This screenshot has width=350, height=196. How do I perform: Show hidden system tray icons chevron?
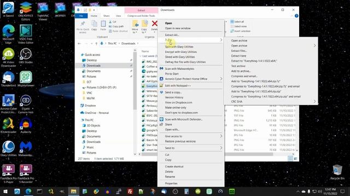coord(297,191)
